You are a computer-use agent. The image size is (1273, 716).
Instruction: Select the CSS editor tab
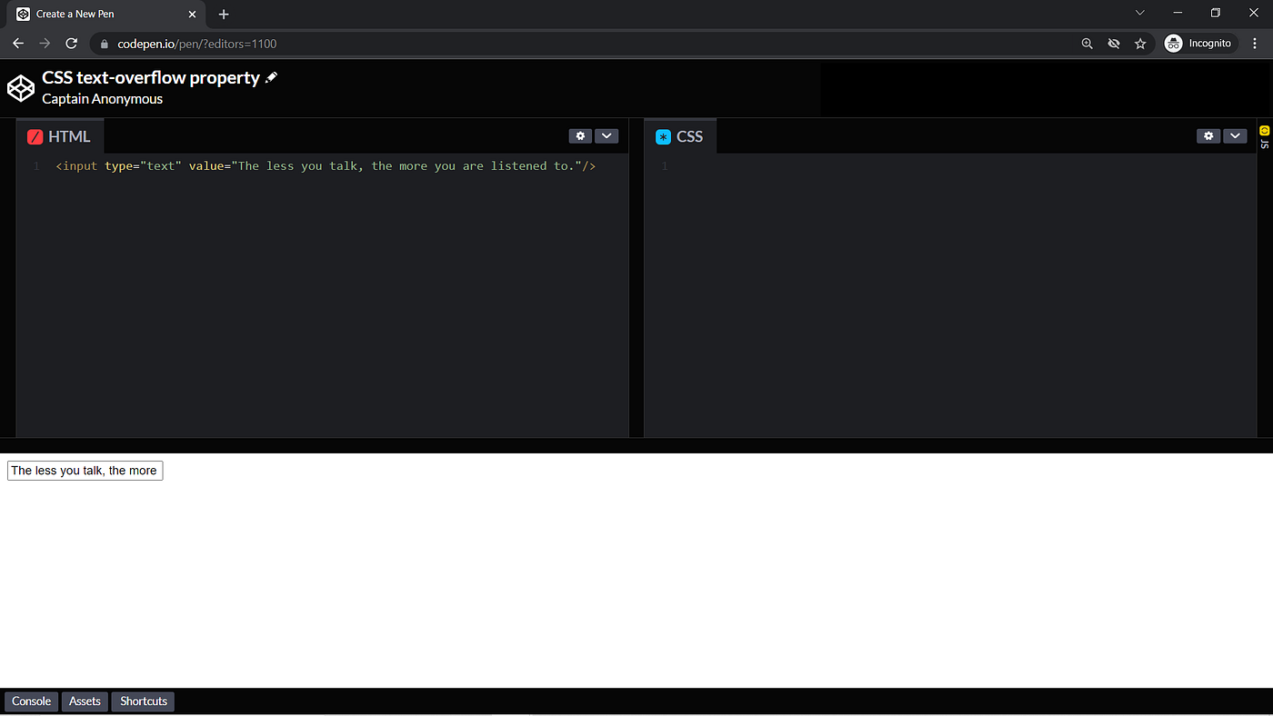pos(680,136)
